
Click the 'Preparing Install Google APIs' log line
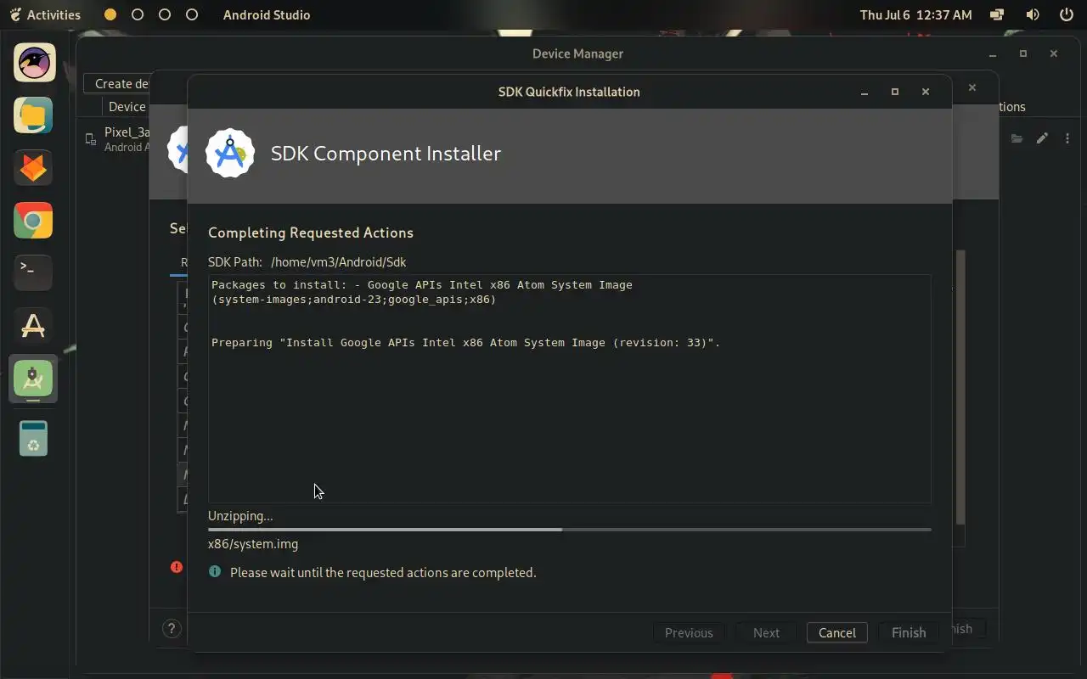point(465,343)
